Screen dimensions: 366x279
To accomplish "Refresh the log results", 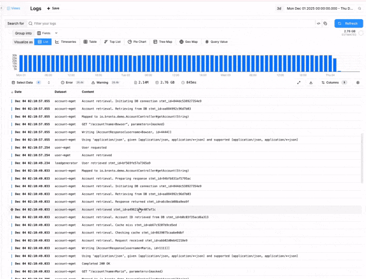I will pyautogui.click(x=348, y=23).
